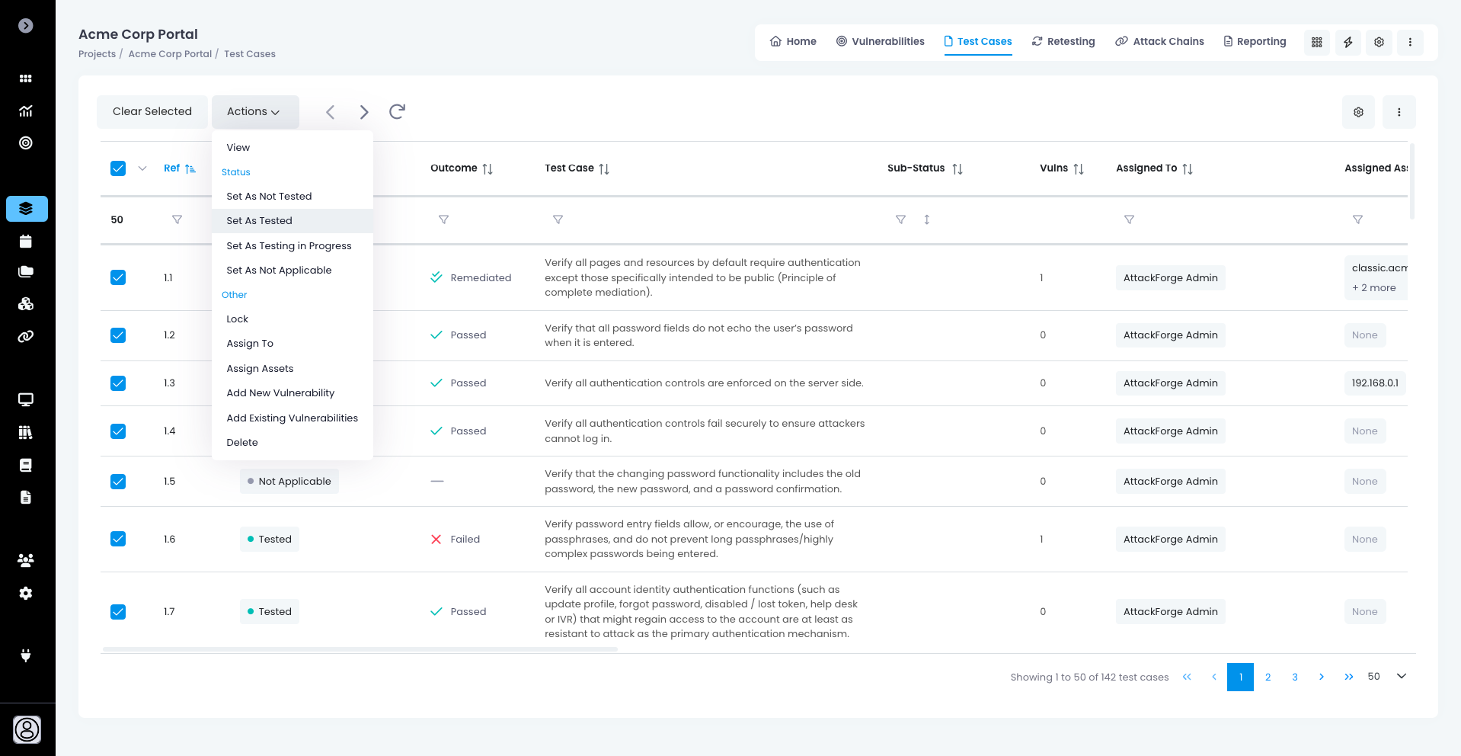This screenshot has width=1461, height=756.
Task: Expand the sidebar with the arrow icon
Action: click(26, 26)
